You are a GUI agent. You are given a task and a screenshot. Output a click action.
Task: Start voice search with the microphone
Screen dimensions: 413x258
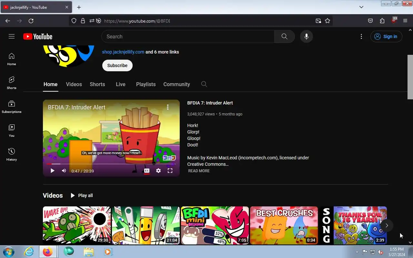tap(307, 36)
